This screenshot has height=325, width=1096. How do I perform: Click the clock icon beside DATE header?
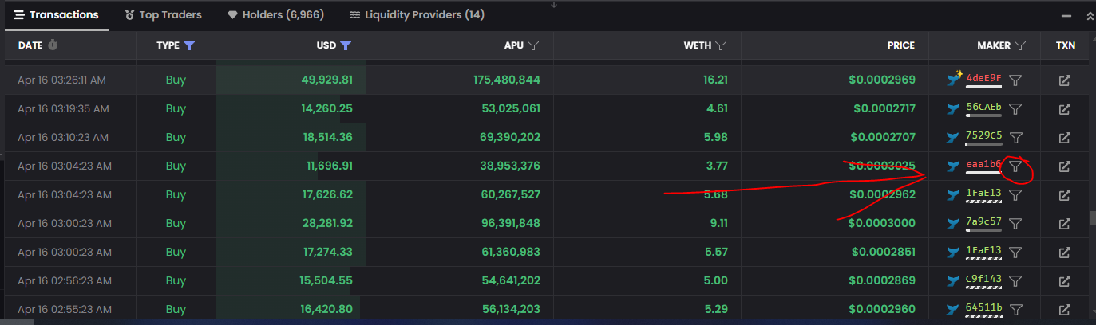[53, 45]
